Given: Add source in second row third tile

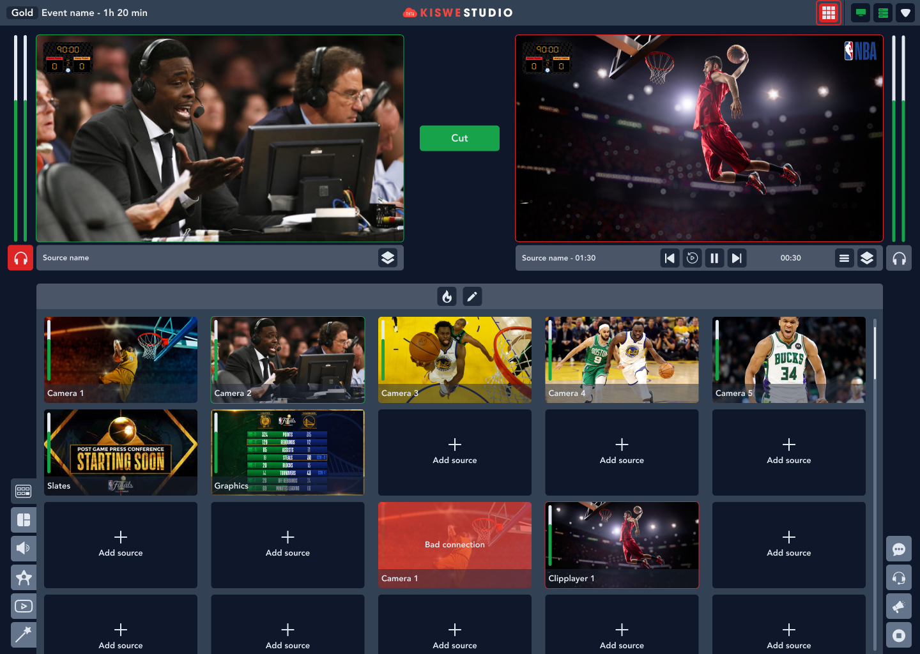Looking at the screenshot, I should pos(455,452).
